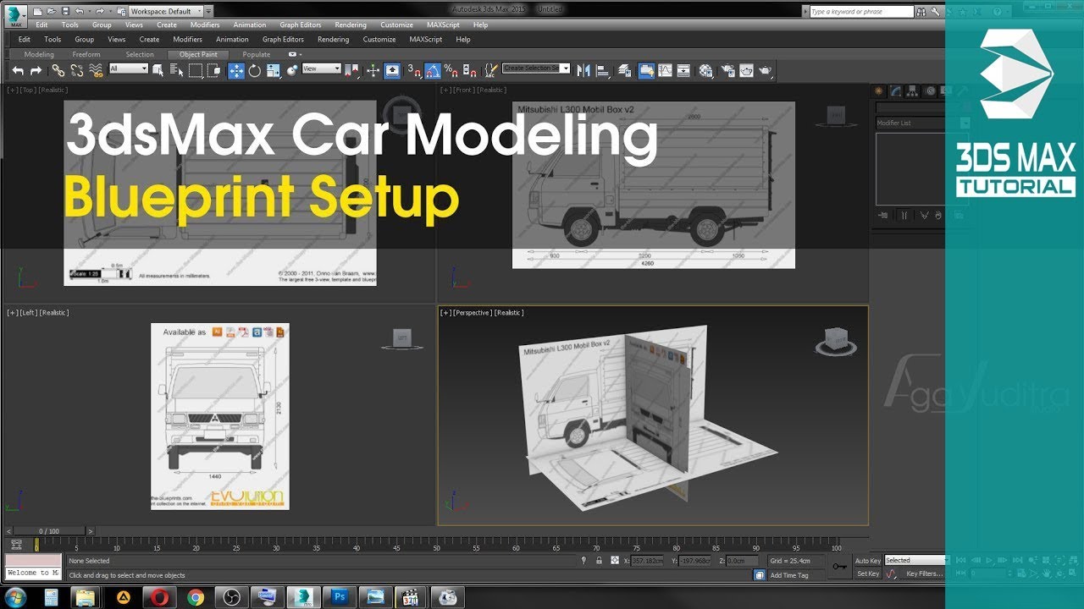1084x609 pixels.
Task: Switch to the Hierarchy command panel tab
Action: (914, 91)
